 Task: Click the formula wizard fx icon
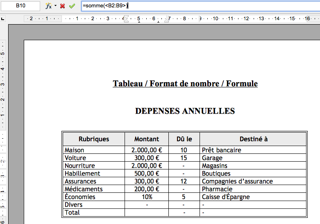[x=49, y=6]
